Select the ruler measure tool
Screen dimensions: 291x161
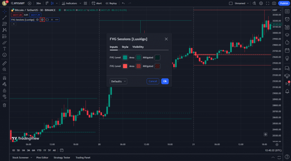pyautogui.click(x=5, y=63)
